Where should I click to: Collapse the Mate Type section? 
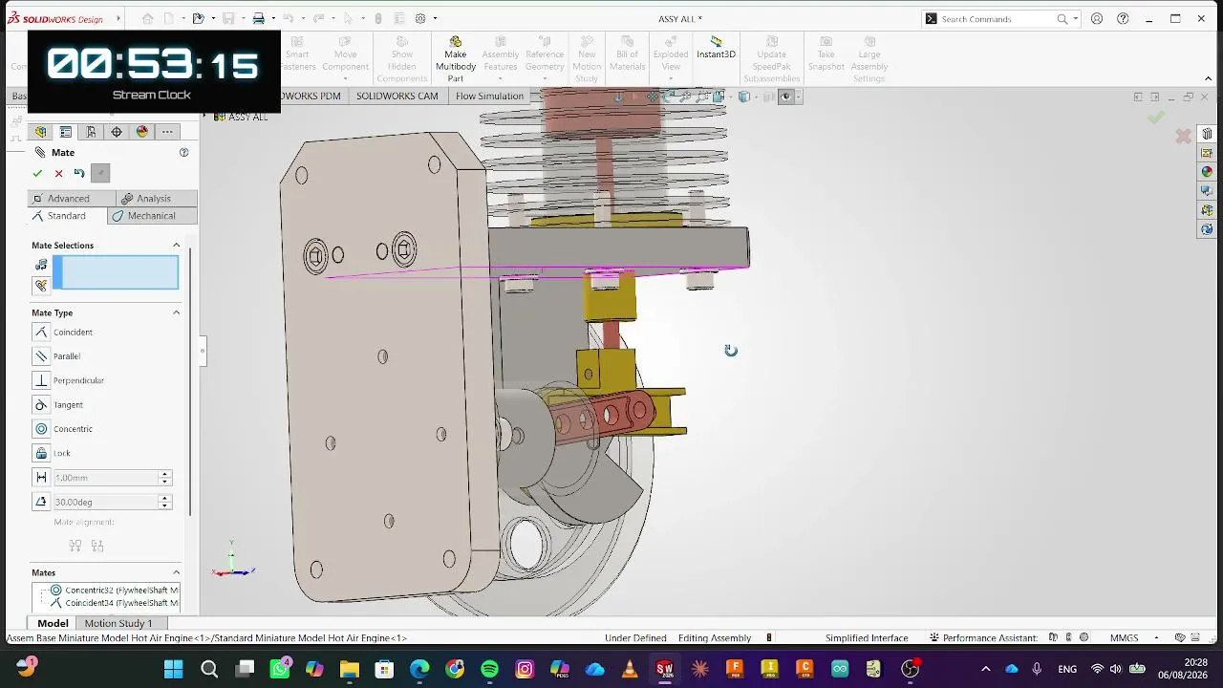point(176,312)
